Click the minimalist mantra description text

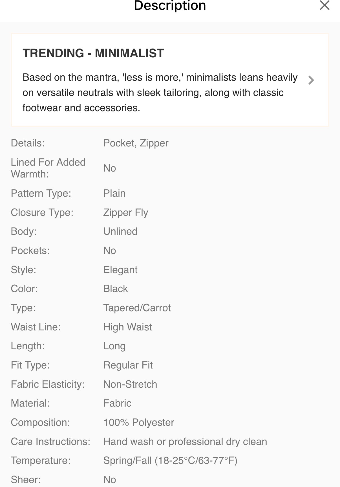click(160, 92)
